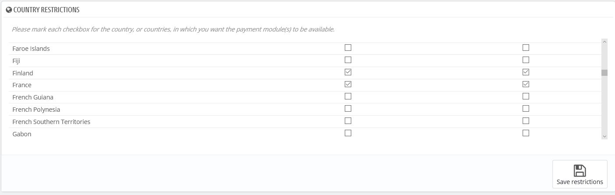Uncheck Finland in first module column

(x=348, y=72)
